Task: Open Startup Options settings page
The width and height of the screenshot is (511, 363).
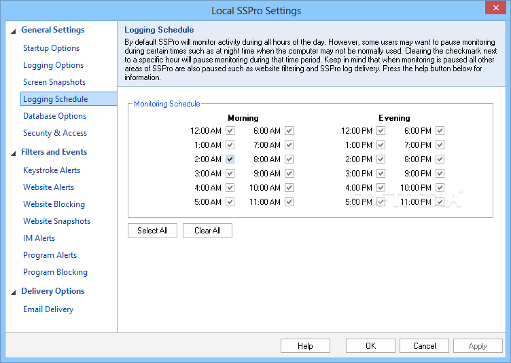Action: (x=51, y=48)
